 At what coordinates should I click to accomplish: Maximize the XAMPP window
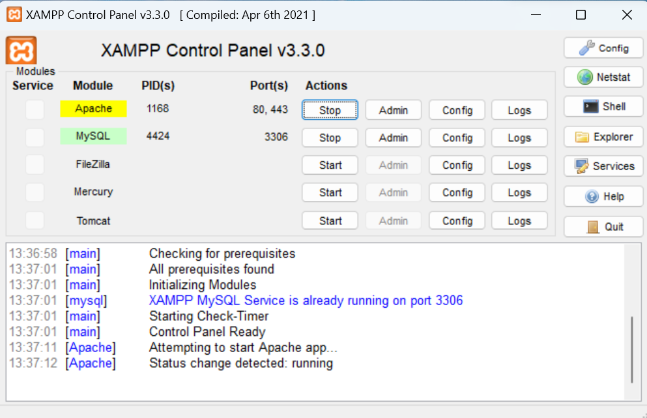coord(581,15)
